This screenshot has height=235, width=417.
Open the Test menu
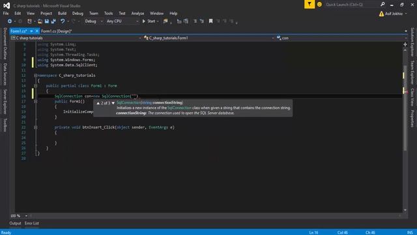122,13
